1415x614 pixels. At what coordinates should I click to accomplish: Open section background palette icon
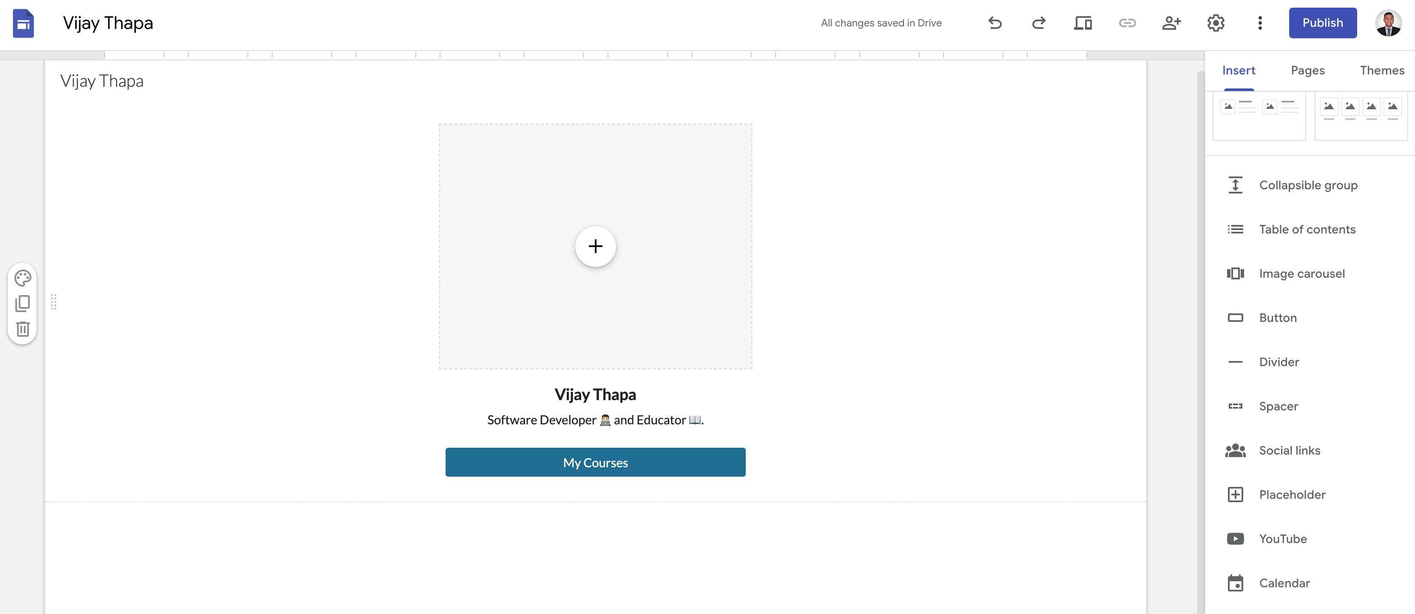point(23,278)
